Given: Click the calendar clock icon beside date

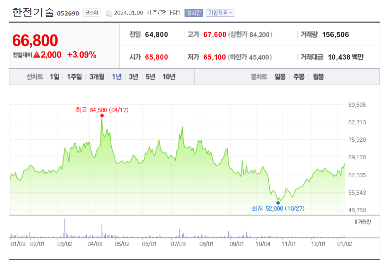Looking at the screenshot, I should tap(109, 13).
